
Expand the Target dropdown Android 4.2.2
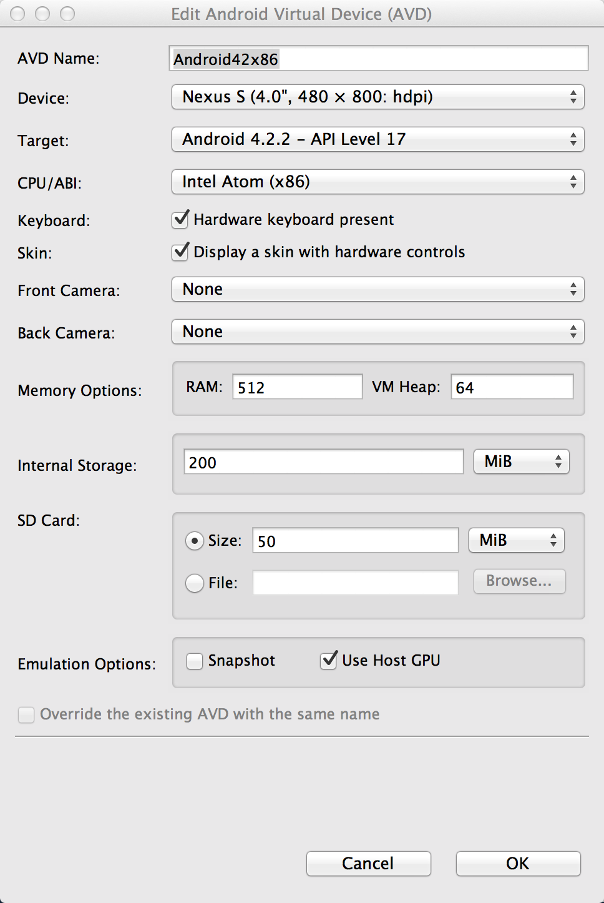pyautogui.click(x=378, y=139)
